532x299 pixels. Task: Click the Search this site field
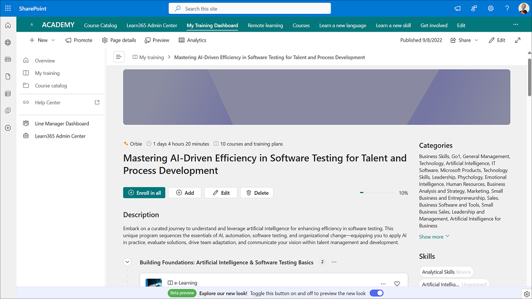(x=250, y=8)
